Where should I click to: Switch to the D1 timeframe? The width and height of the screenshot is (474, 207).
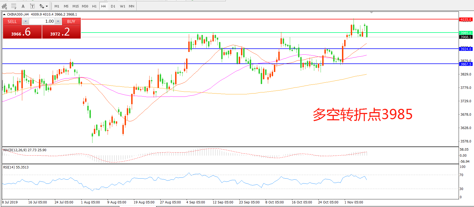[113, 6]
